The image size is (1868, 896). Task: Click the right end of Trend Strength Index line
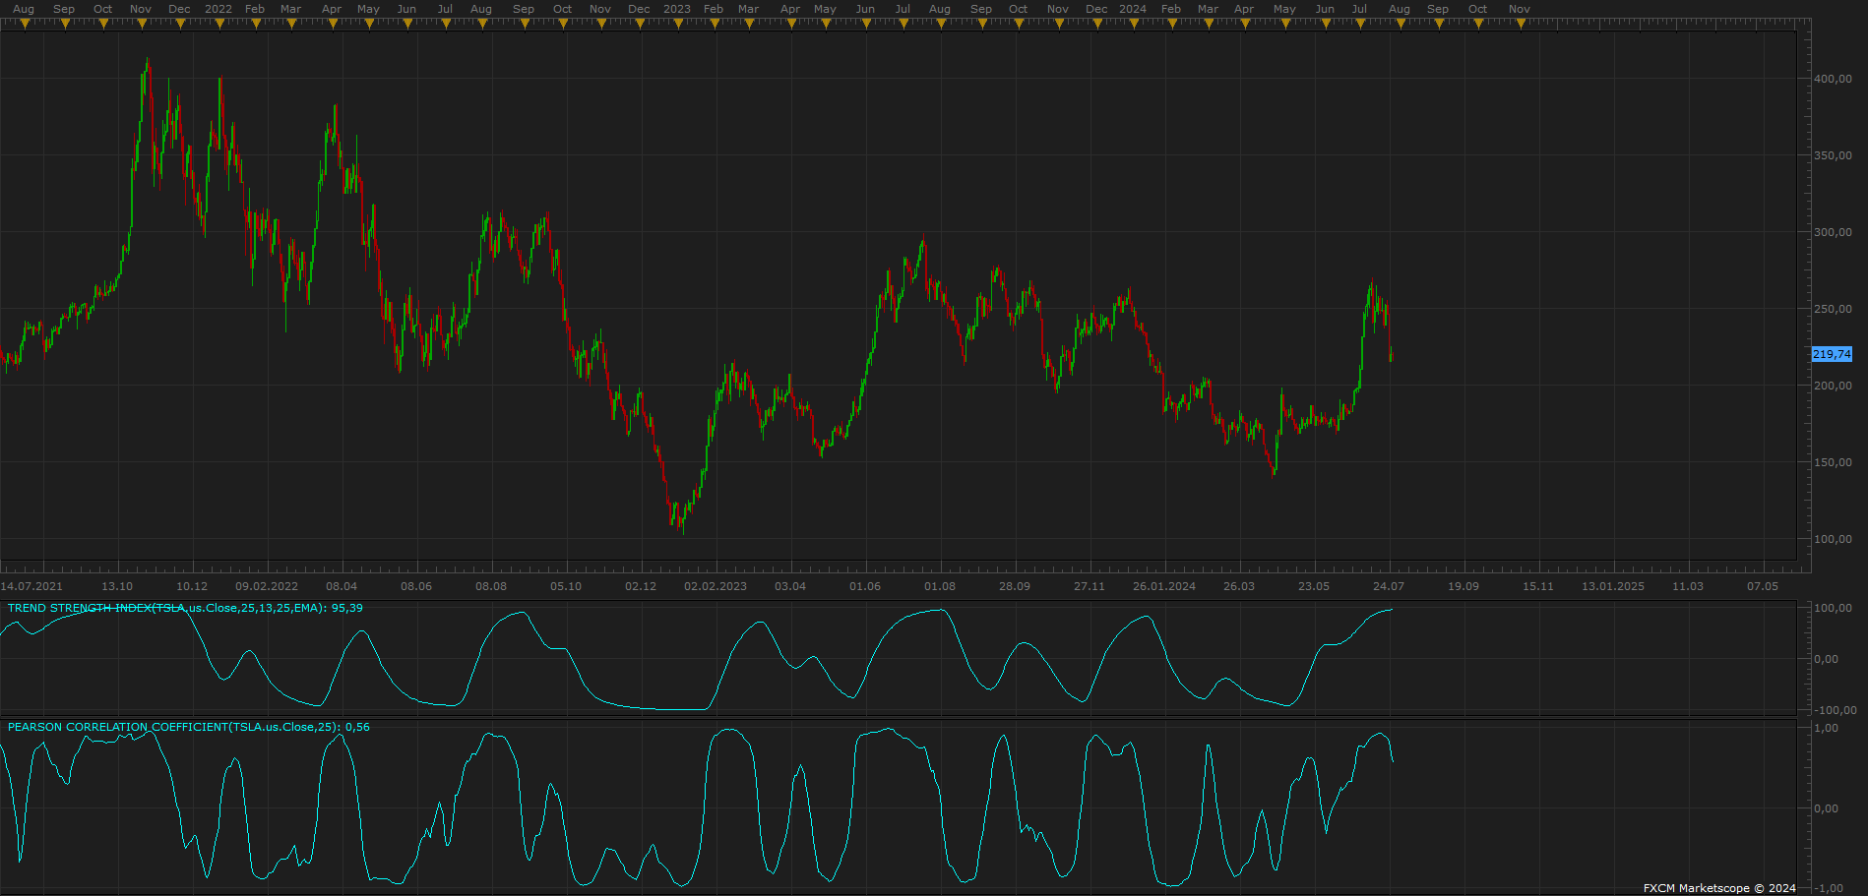pos(1392,610)
